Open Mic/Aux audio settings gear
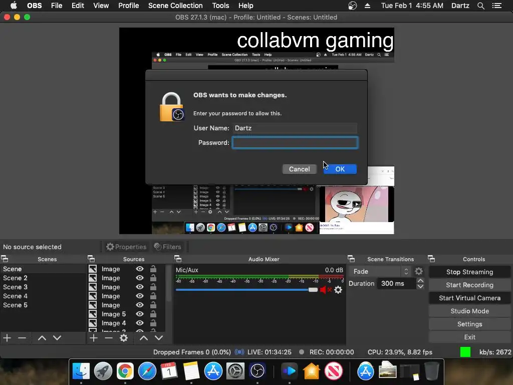Viewport: 513px width, 385px height. point(338,290)
